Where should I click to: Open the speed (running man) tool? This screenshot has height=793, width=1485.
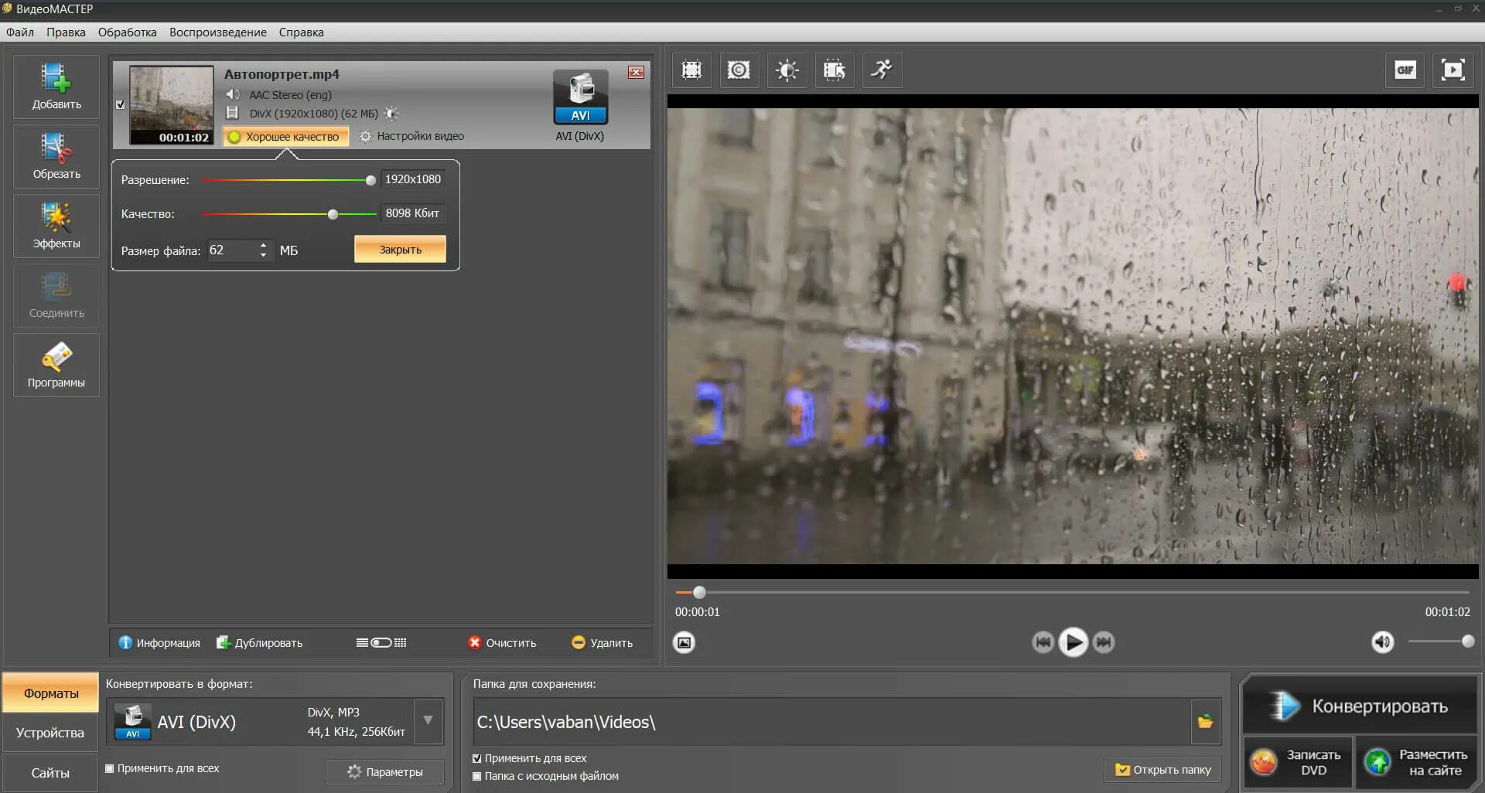(x=882, y=70)
